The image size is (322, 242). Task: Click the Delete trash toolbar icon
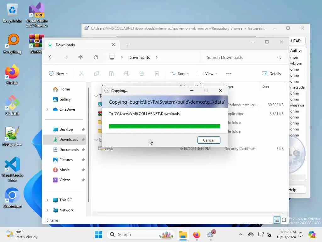coord(157,73)
